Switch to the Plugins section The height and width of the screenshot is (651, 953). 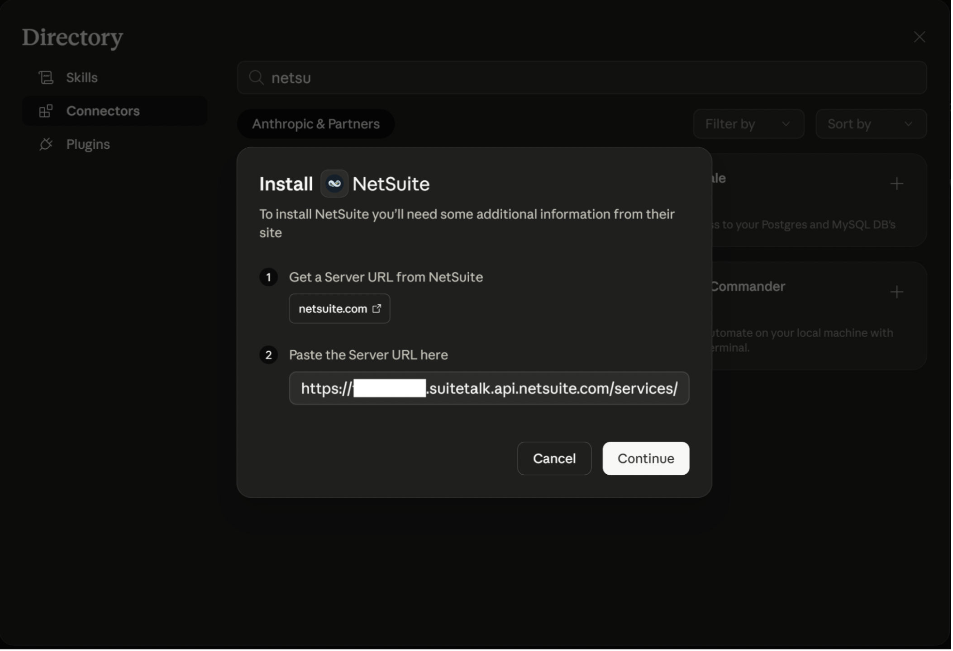tap(88, 145)
